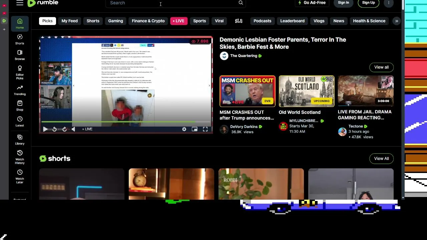Screen dimensions: 427x240
Task: Open the SLS category tab
Action: pos(239,21)
